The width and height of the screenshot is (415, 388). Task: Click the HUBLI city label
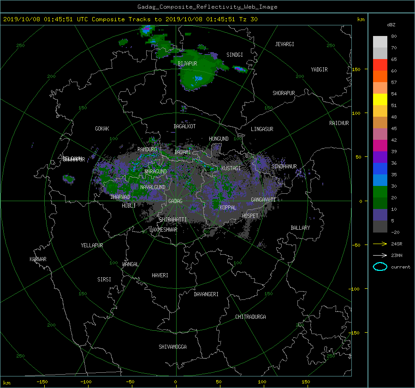(x=129, y=205)
